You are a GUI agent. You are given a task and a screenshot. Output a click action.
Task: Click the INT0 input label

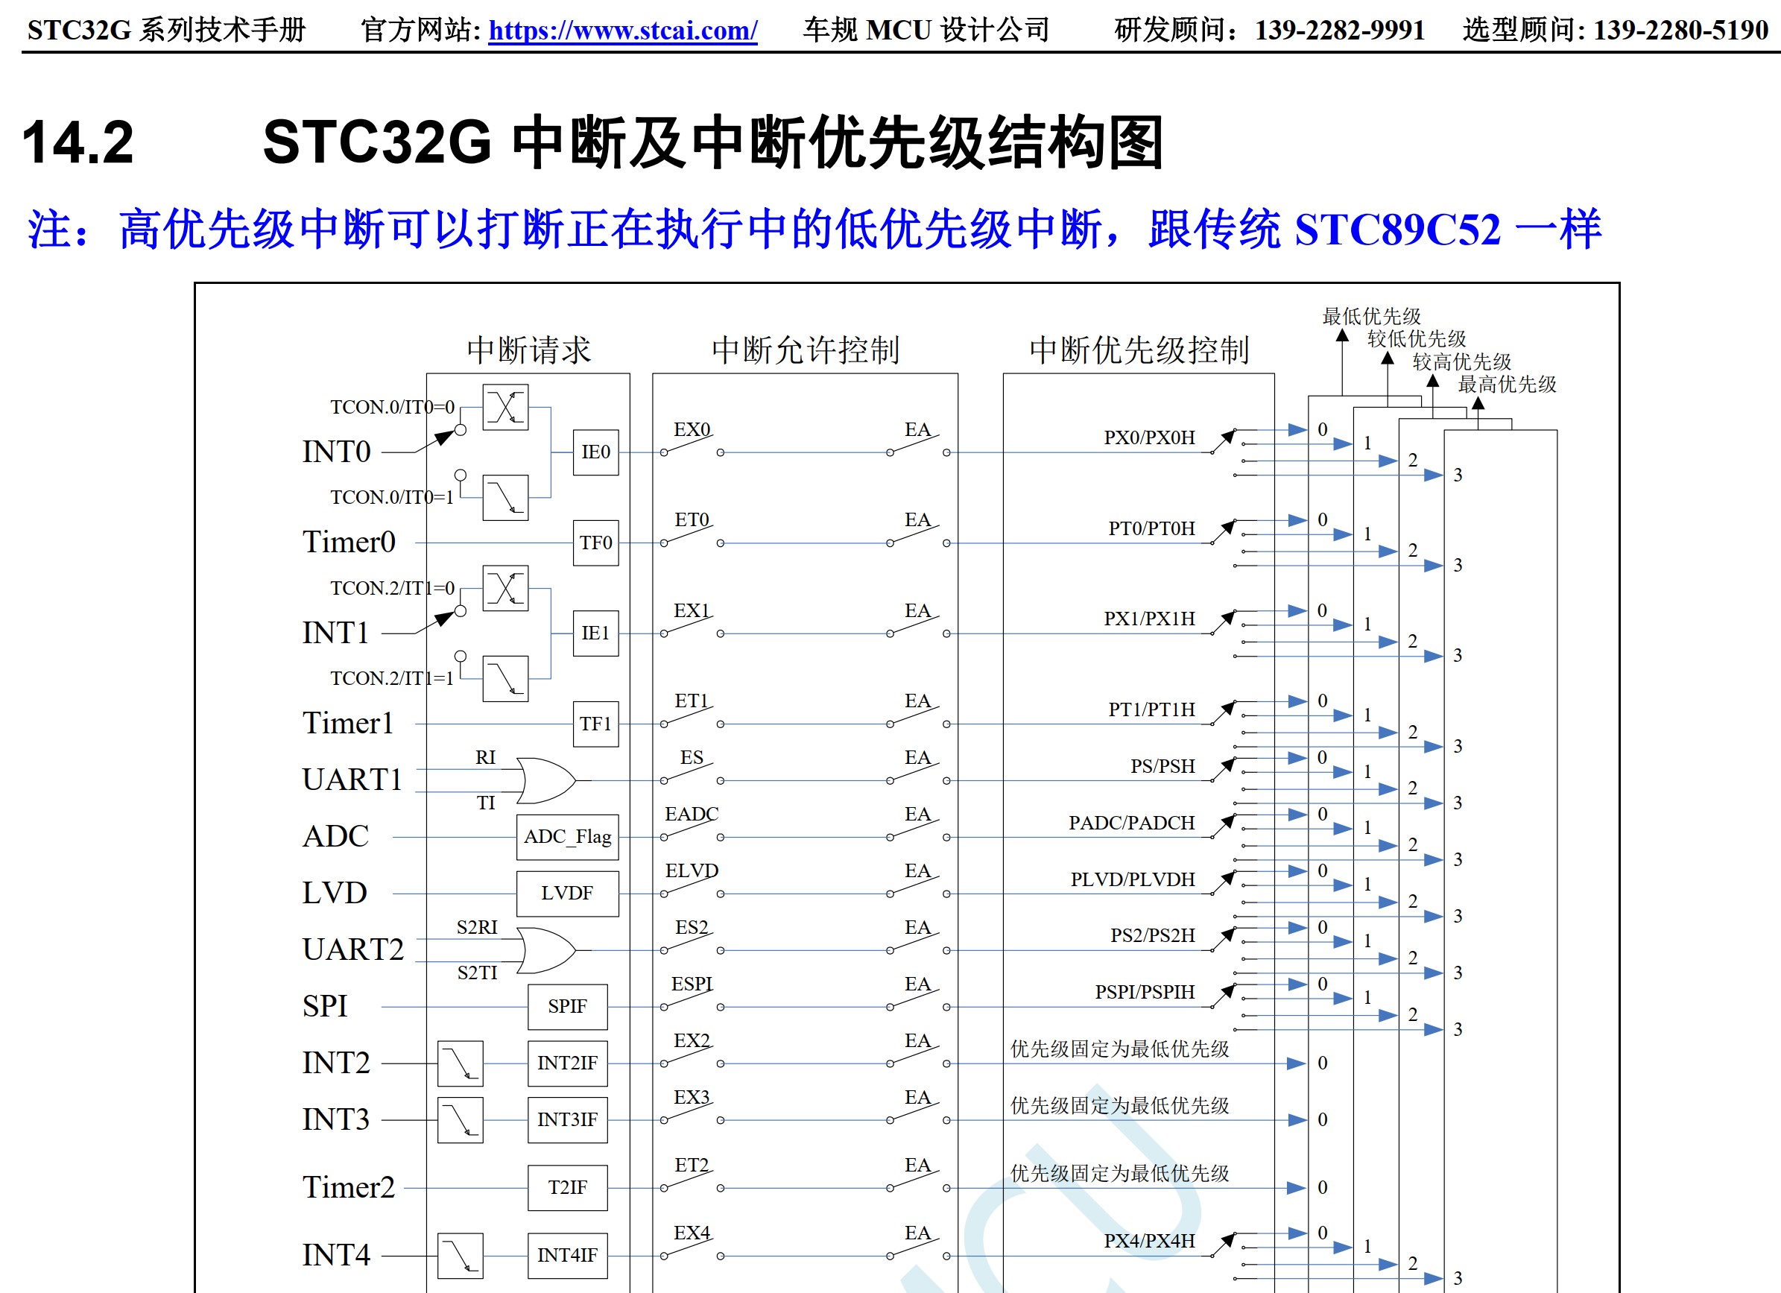coord(336,452)
